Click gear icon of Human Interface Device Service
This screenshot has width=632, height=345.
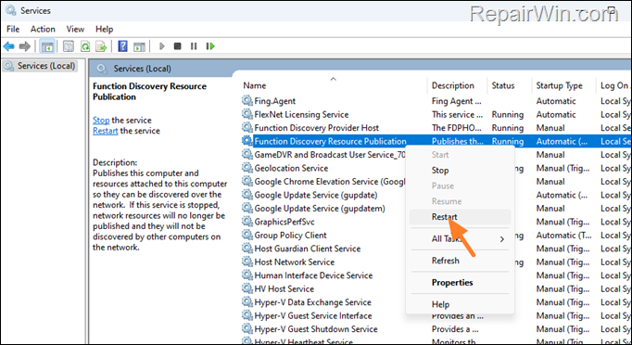[x=246, y=275]
